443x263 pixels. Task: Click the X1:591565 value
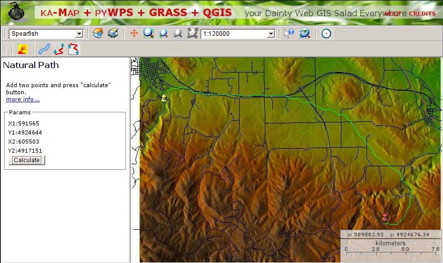point(24,123)
